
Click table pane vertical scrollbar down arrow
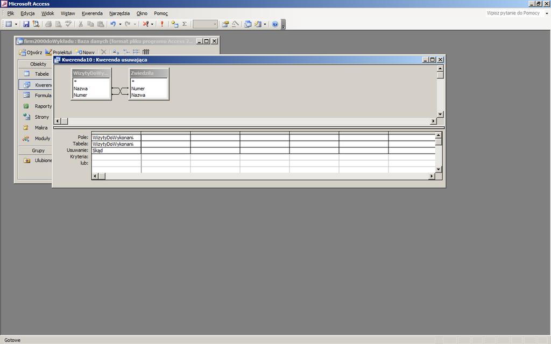coord(440,114)
